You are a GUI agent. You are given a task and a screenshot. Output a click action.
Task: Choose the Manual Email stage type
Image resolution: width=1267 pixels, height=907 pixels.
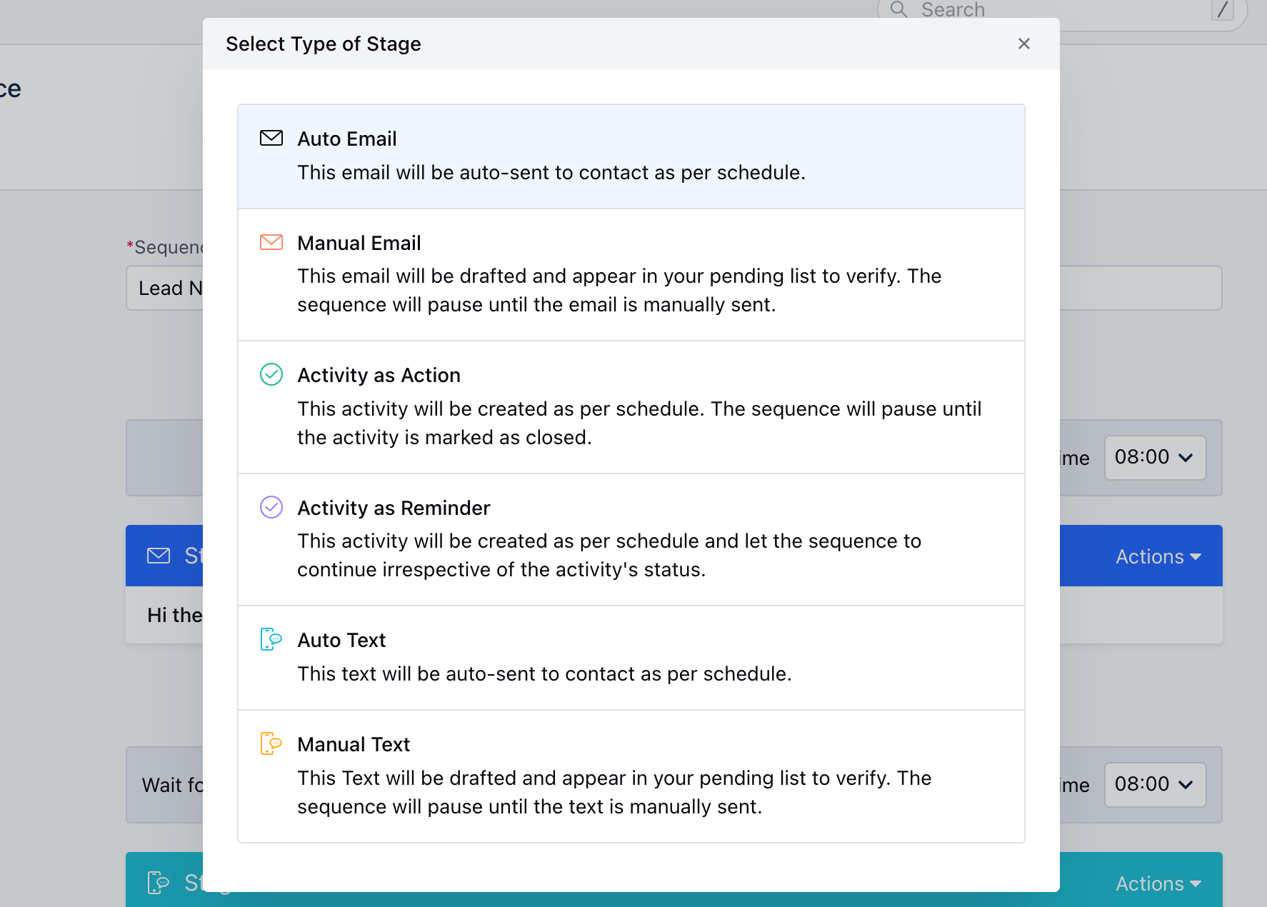pyautogui.click(x=631, y=275)
